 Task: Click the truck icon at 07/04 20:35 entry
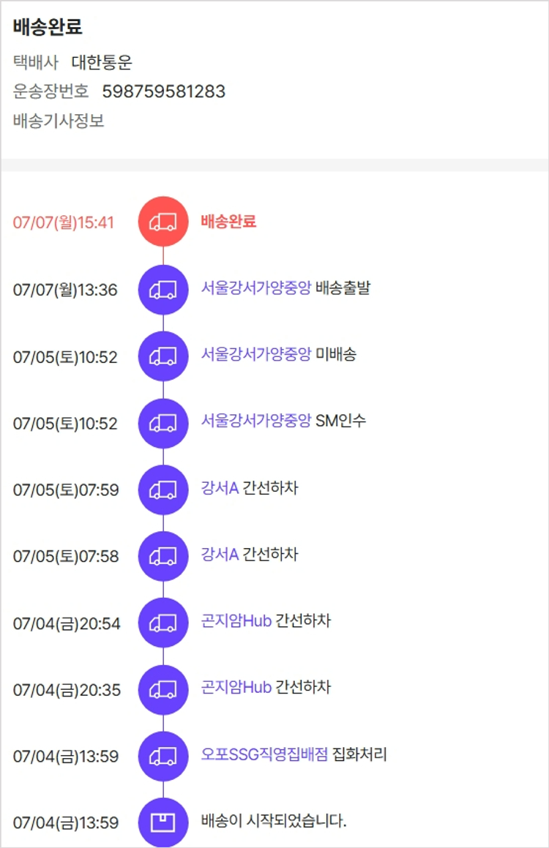tap(163, 689)
